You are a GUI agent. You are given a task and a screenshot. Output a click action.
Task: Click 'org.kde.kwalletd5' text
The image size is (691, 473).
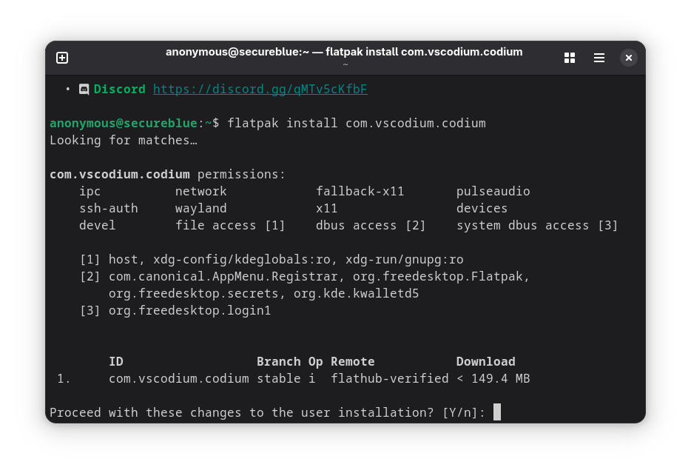(356, 294)
